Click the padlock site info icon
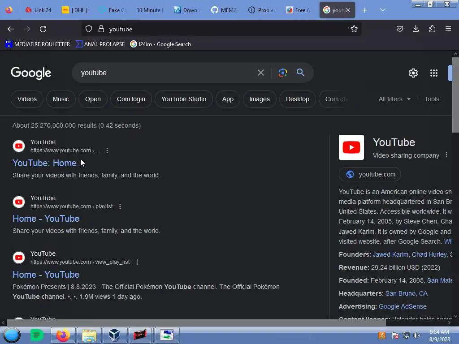 pos(101,29)
